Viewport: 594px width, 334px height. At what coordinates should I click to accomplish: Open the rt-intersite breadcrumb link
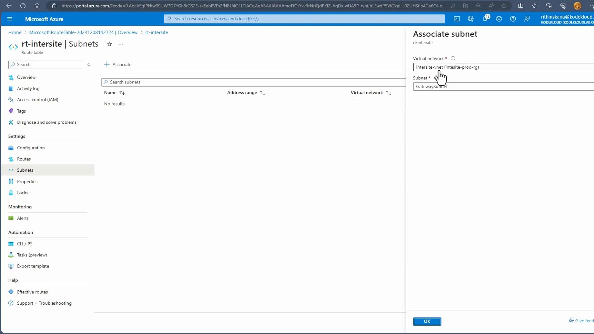point(157,32)
